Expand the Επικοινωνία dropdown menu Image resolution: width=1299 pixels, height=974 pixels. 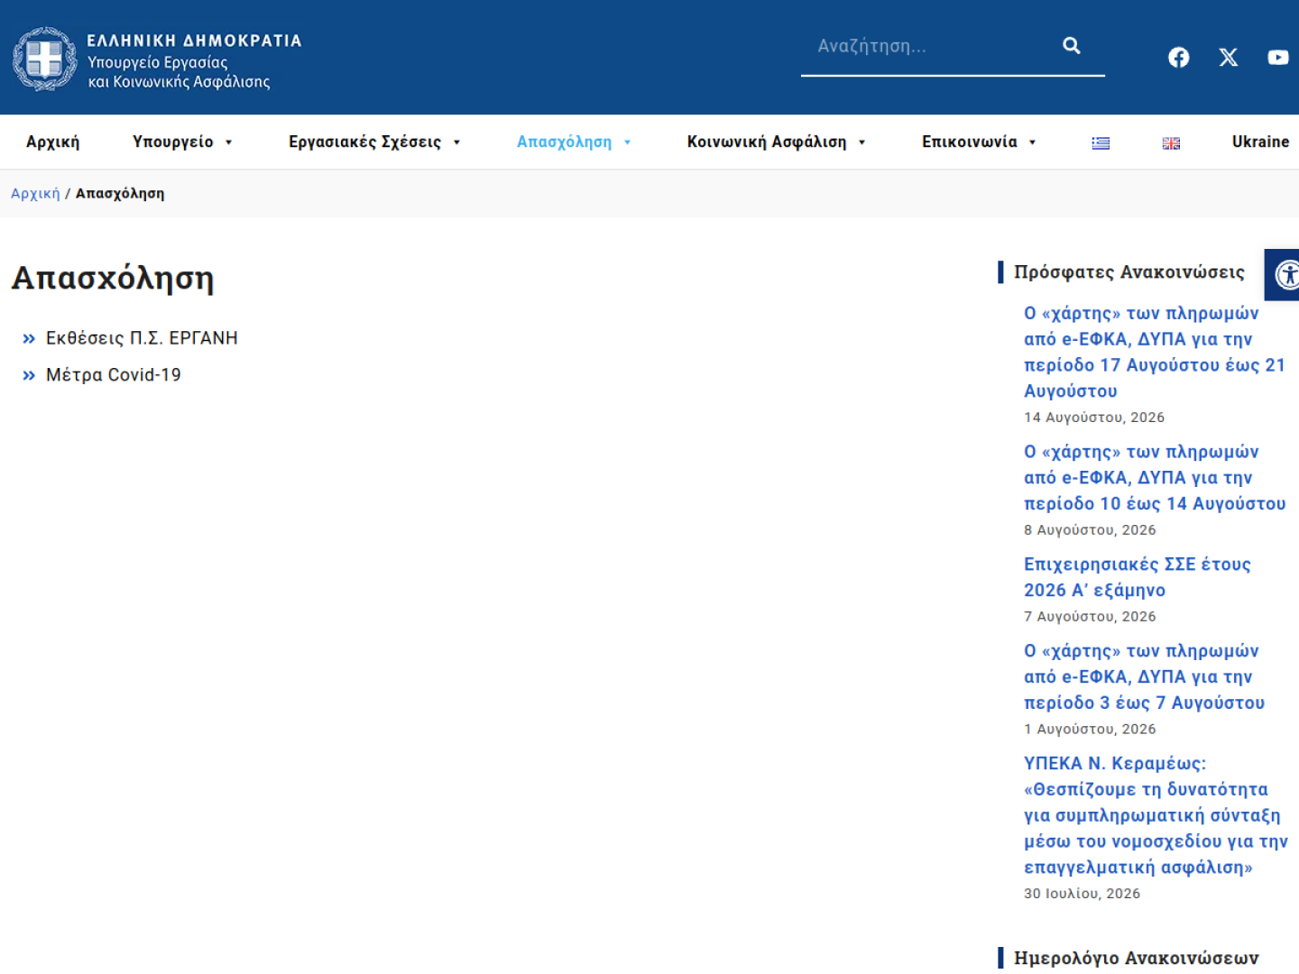coord(979,142)
